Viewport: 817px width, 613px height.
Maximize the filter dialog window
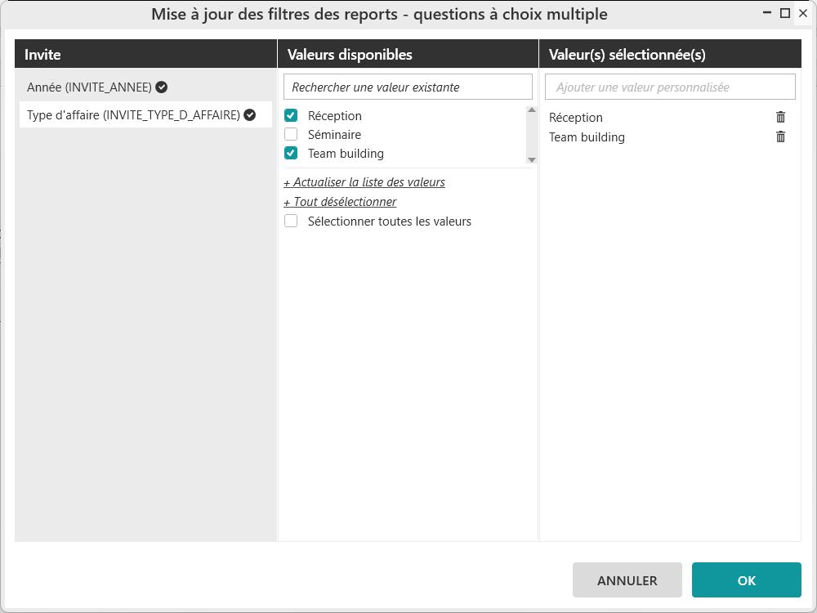click(785, 14)
